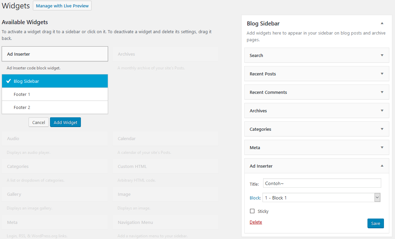Delete the Ad Inserter widget
The height and width of the screenshot is (239, 395).
coord(256,222)
